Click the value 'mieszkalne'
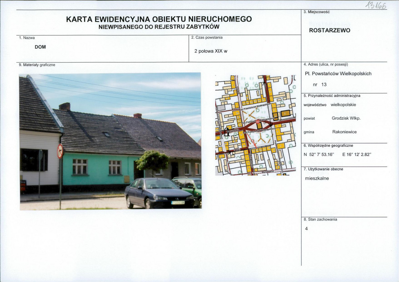 [317, 178]
